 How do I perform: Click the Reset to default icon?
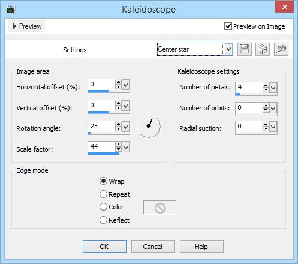281,49
